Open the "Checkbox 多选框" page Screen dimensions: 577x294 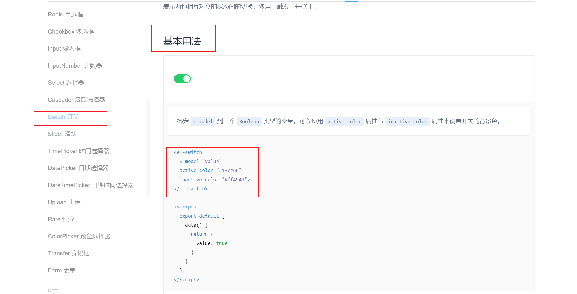click(71, 31)
